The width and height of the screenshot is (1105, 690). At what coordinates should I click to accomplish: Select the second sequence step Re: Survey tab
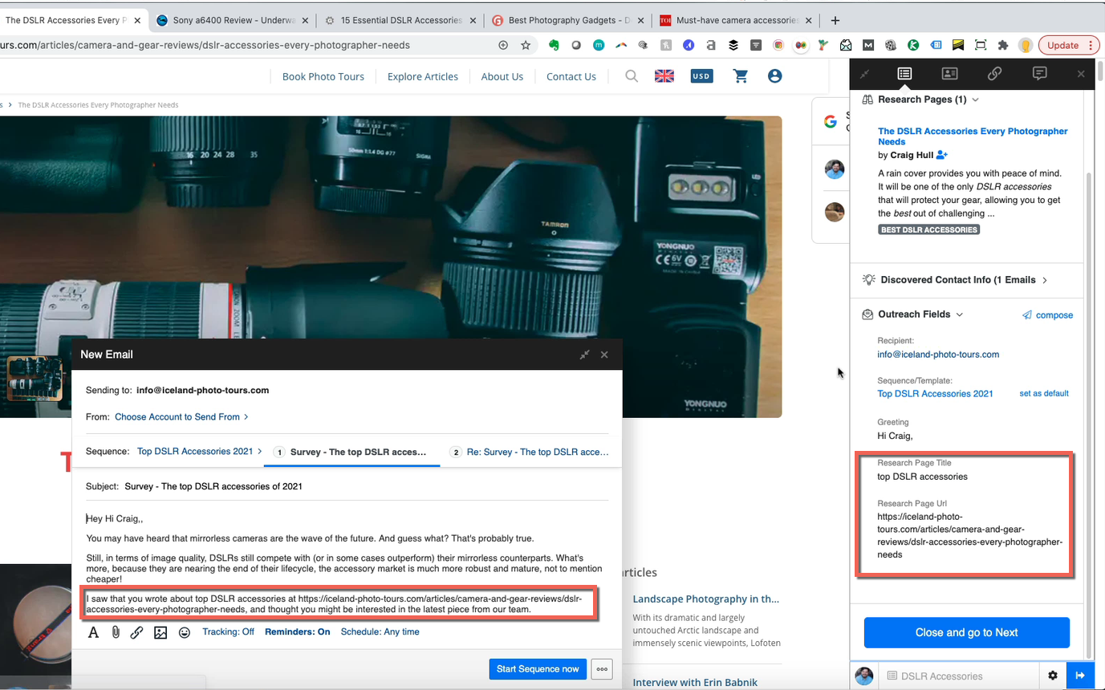coord(530,453)
